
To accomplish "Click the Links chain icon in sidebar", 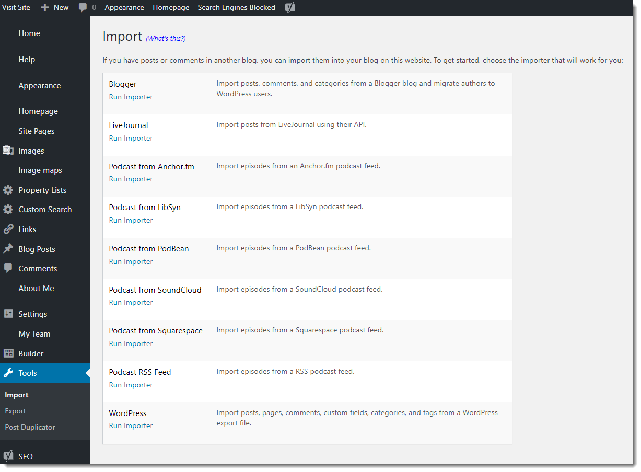I will pyautogui.click(x=8, y=229).
